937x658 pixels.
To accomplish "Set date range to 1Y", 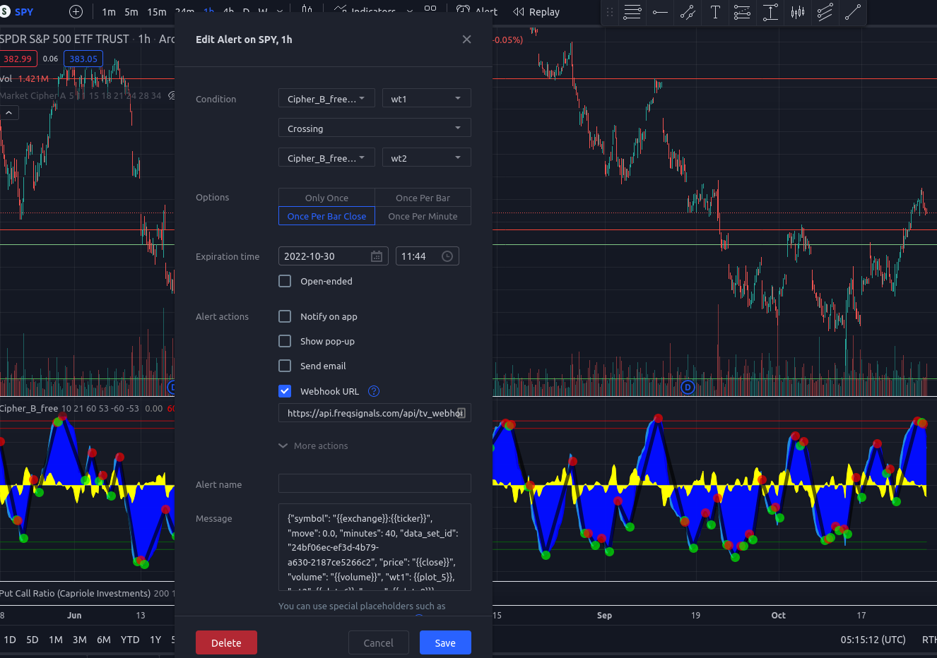I will [155, 640].
